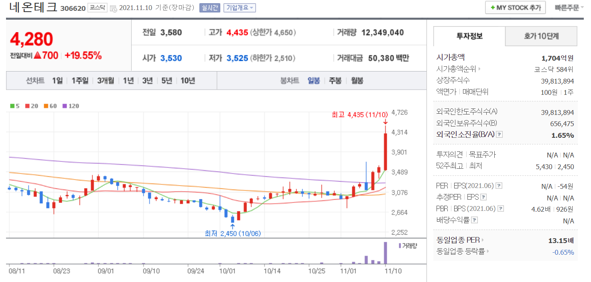The width and height of the screenshot is (591, 282).
Task: Click the calendar icon beside the 2021.11.10 date
Action: coord(114,8)
